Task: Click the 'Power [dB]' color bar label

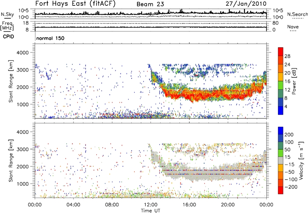Action: pyautogui.click(x=294, y=81)
